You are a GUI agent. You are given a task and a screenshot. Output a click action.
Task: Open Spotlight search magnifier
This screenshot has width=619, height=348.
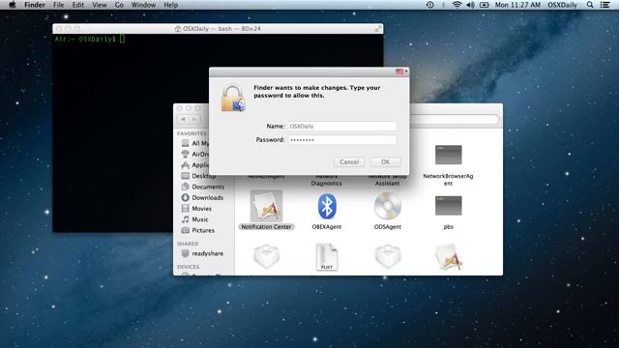590,5
